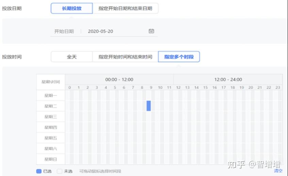The image size is (288, 176).
Task: Open the calendar picker icon
Action: pos(151,31)
